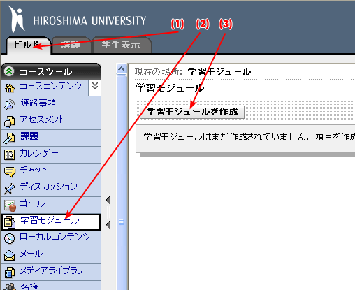Click the ruler icon next to 課題
Viewport: 355px width, 290px height.
tap(9, 138)
